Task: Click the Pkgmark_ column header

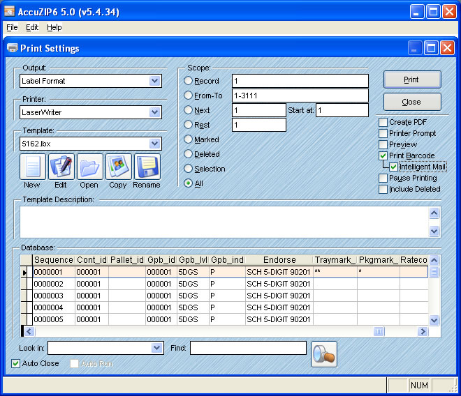Action: 379,260
